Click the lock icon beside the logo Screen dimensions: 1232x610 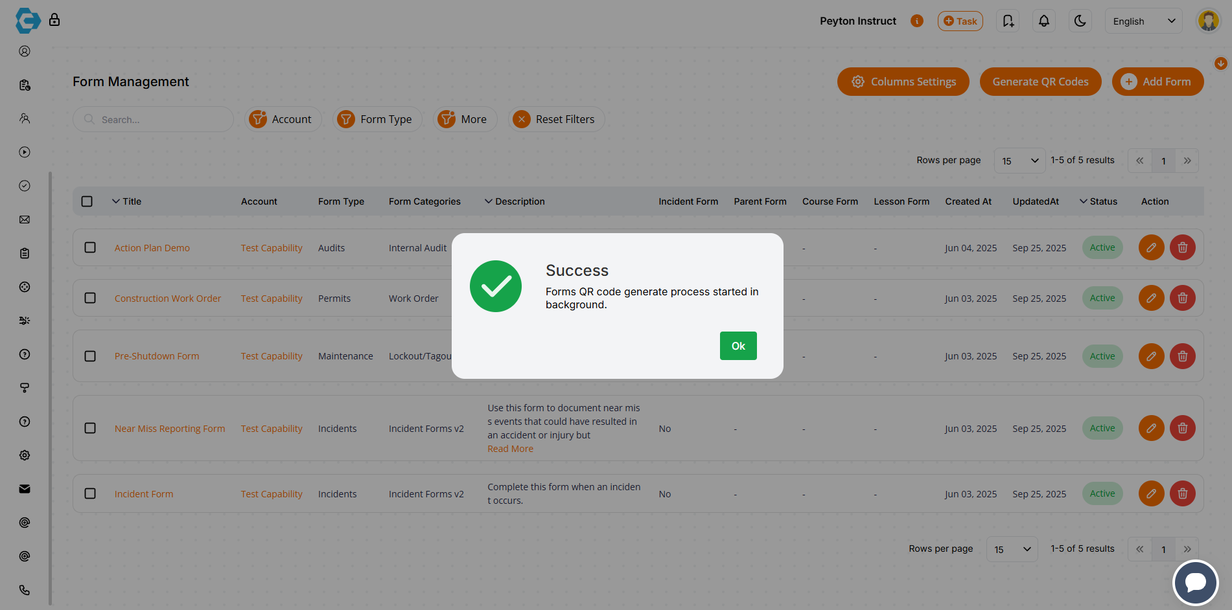point(55,19)
